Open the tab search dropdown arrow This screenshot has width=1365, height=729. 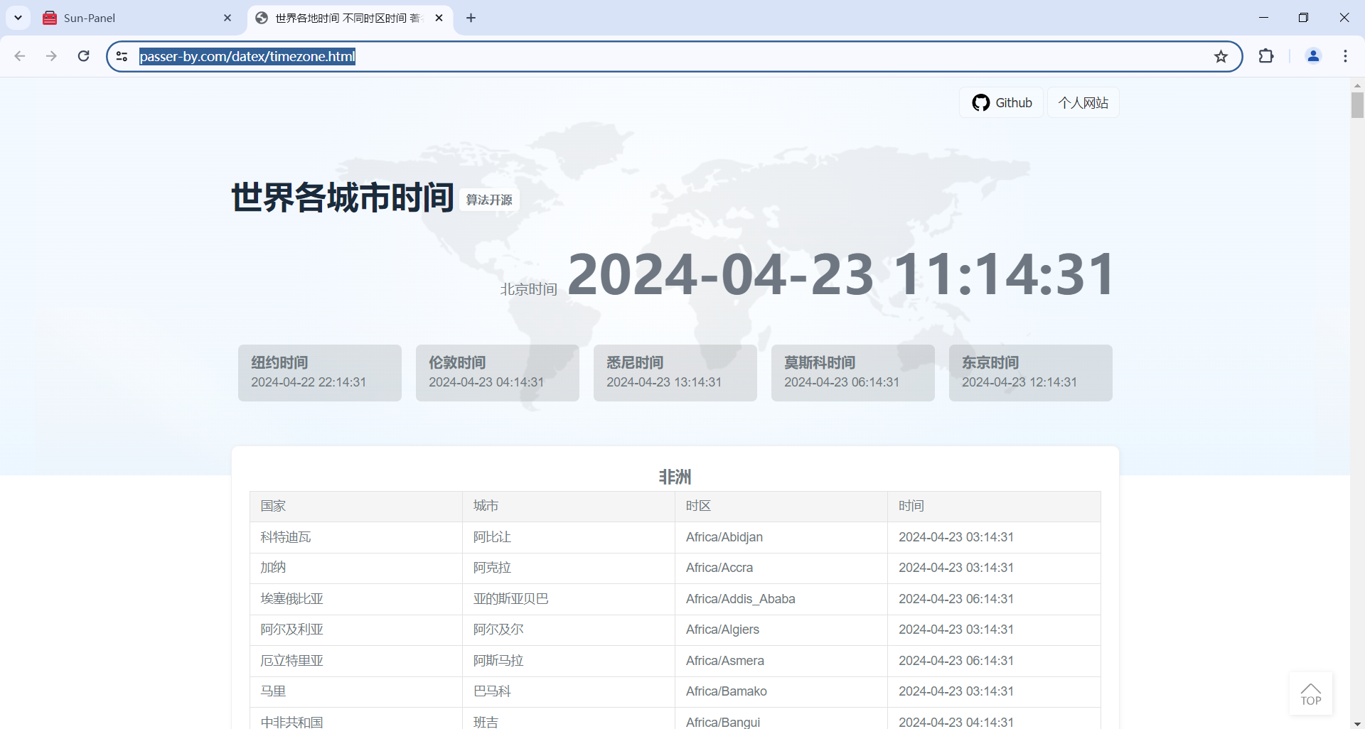tap(18, 18)
